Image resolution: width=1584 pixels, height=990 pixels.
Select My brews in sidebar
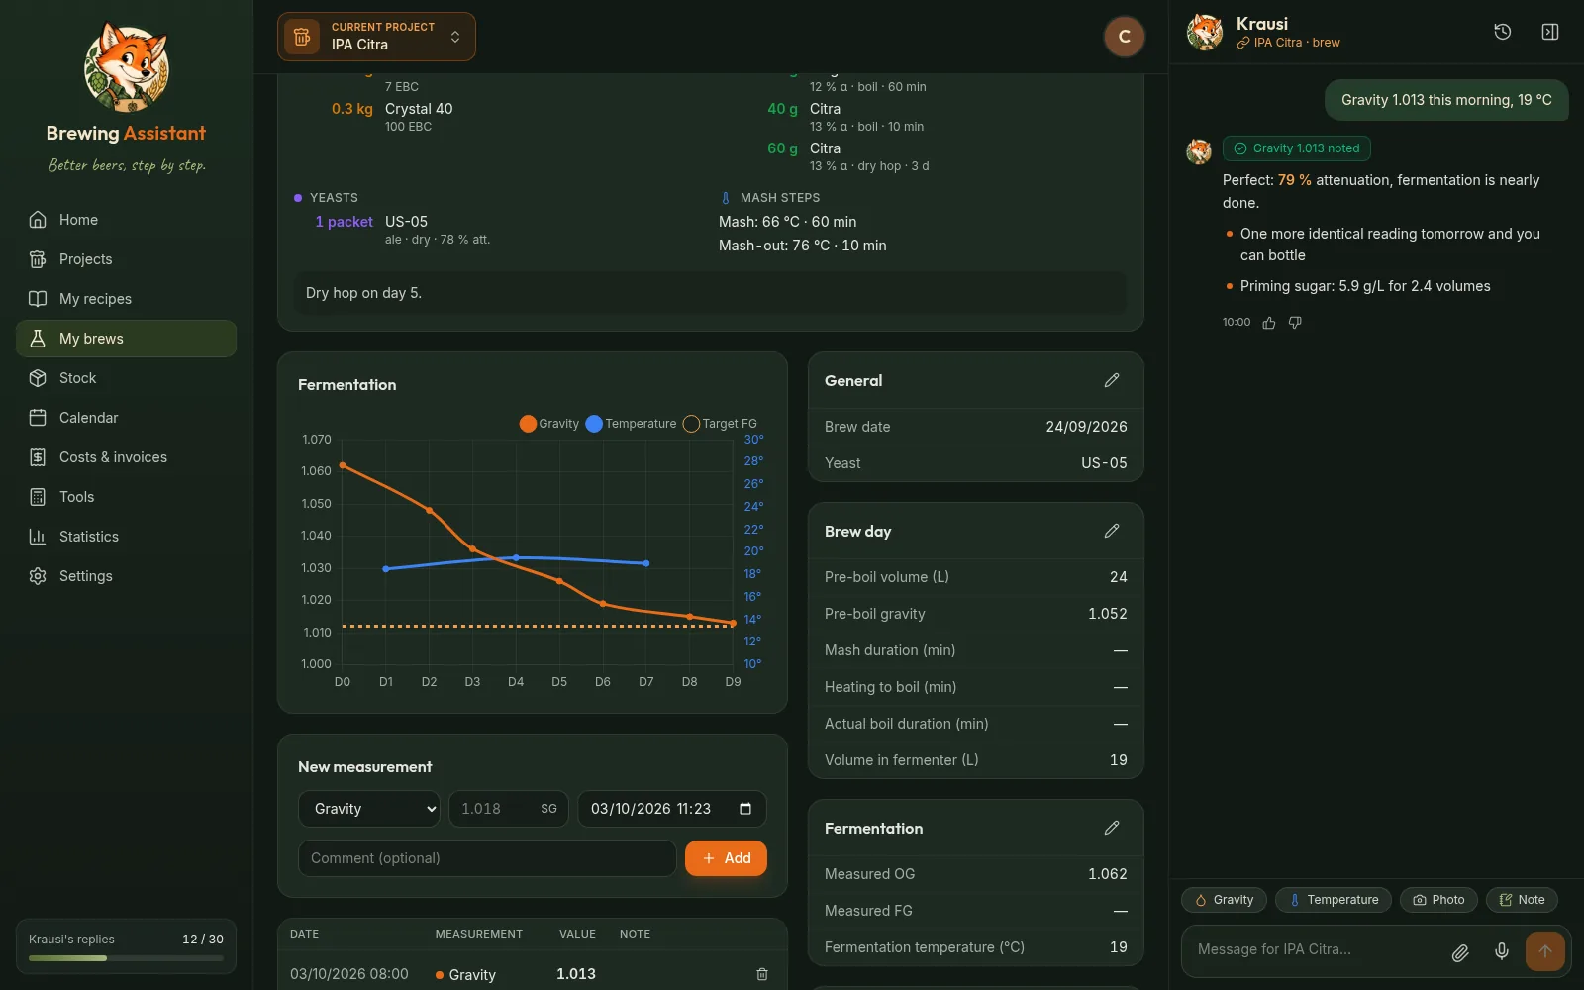click(127, 339)
